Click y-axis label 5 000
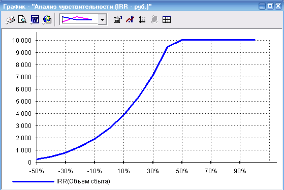Viewport: 284px width, 190px height. pos(23,102)
